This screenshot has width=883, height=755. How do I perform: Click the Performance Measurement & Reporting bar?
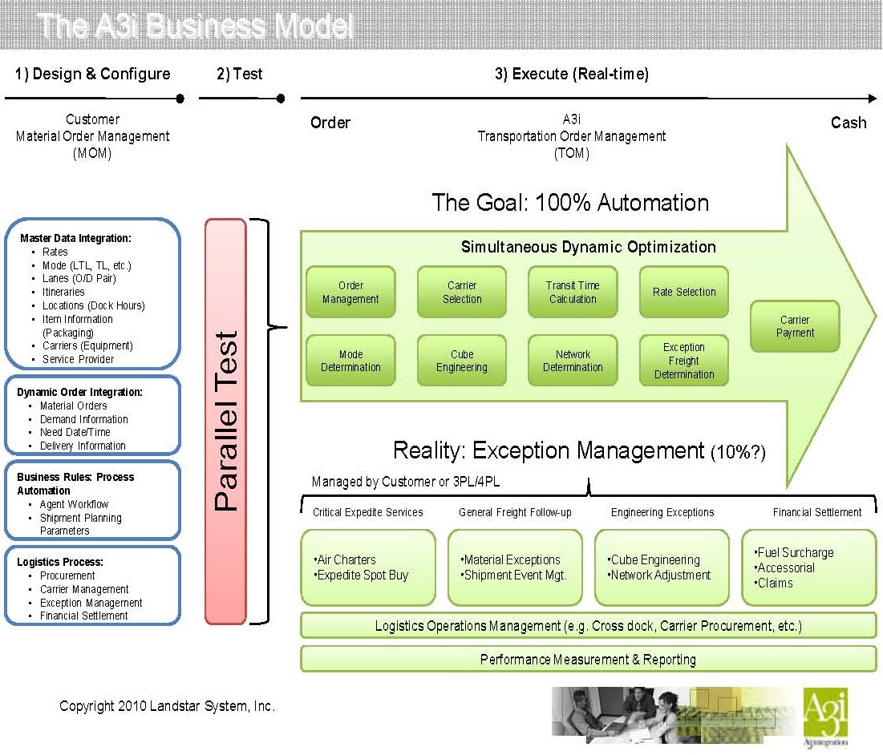coord(589,660)
